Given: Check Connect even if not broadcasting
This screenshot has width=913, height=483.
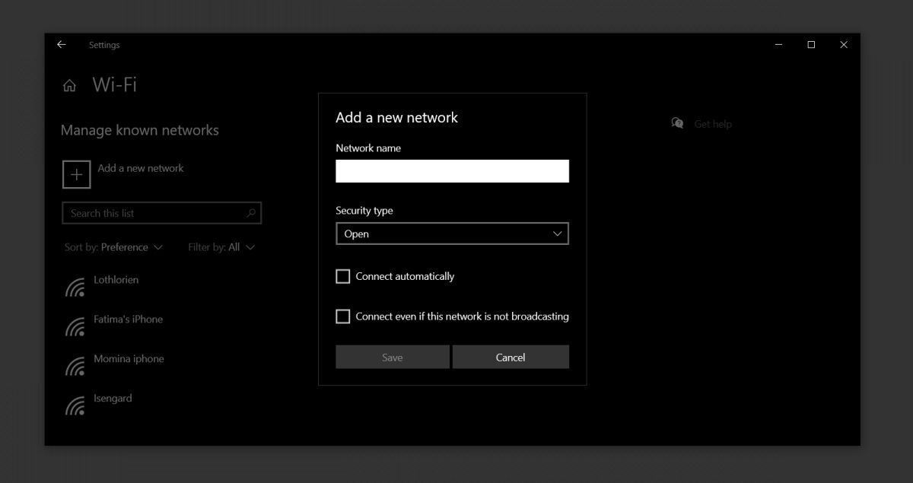Looking at the screenshot, I should pyautogui.click(x=343, y=316).
